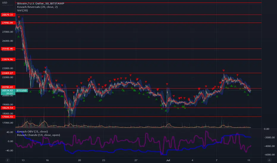Screen dimensions: 277x163
Task: Click the 19000.00 price axis value
Action: pos(8,105)
